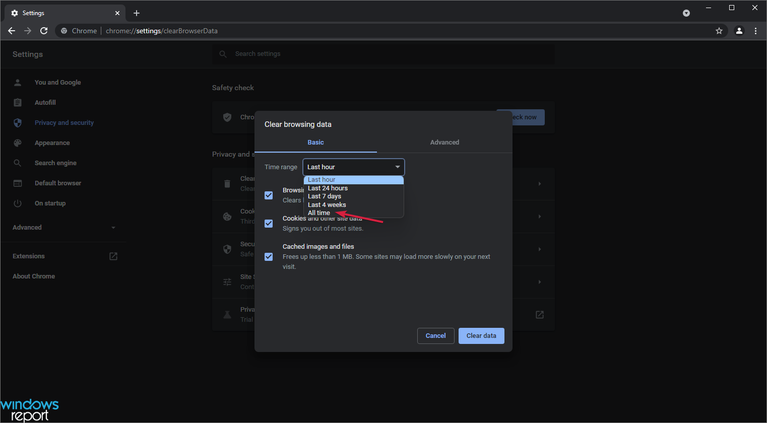Uncheck the Cookies and other site data checkbox
Viewport: 767px width, 423px height.
269,223
